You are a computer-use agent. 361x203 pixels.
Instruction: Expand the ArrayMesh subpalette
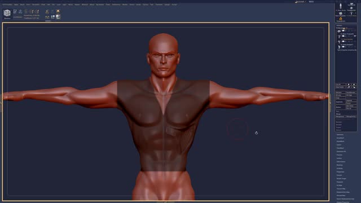(340, 138)
